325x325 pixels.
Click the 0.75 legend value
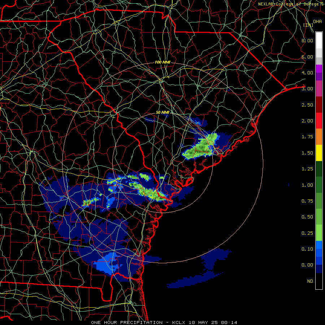point(307,201)
